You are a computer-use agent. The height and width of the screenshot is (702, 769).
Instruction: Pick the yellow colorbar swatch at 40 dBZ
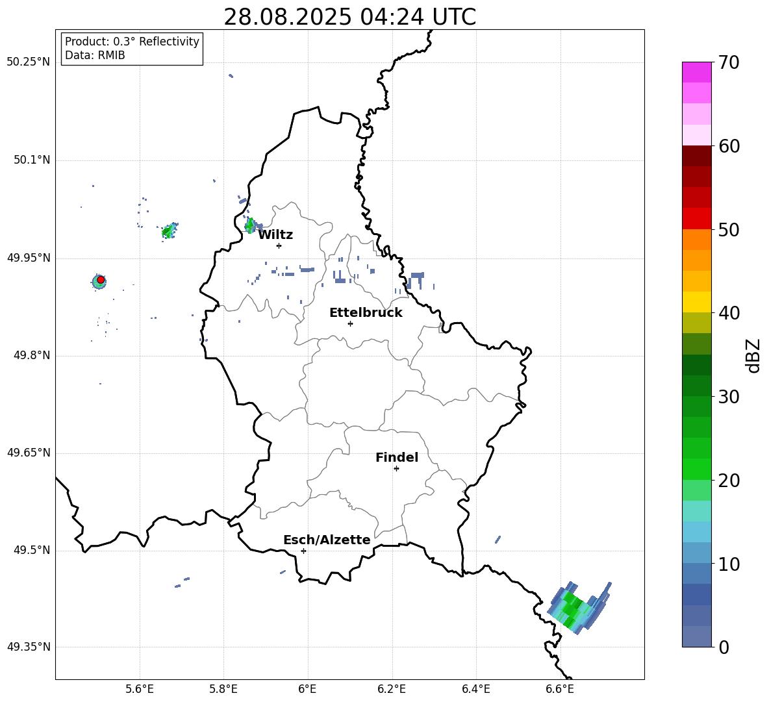(696, 302)
